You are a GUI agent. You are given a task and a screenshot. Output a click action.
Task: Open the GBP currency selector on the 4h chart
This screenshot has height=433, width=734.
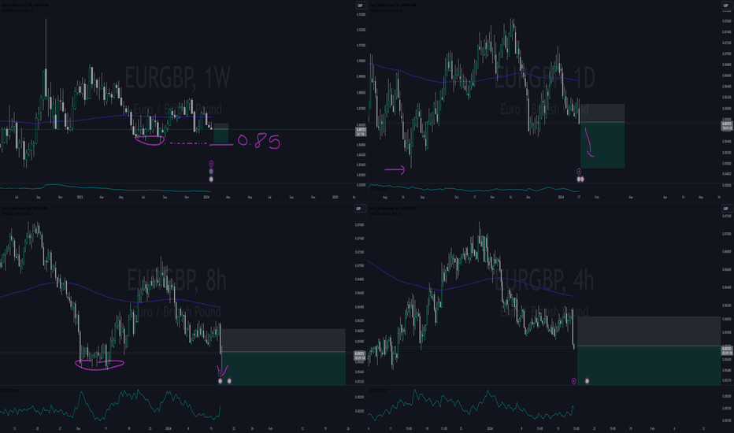tap(726, 209)
